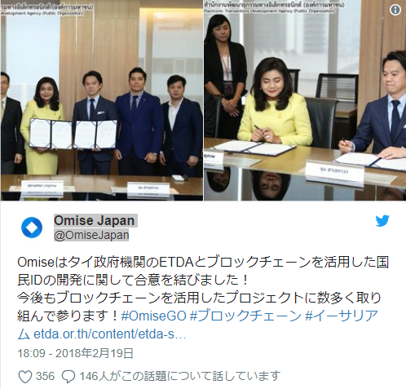
Task: Follow the etda.or.th content link
Action: [110, 334]
